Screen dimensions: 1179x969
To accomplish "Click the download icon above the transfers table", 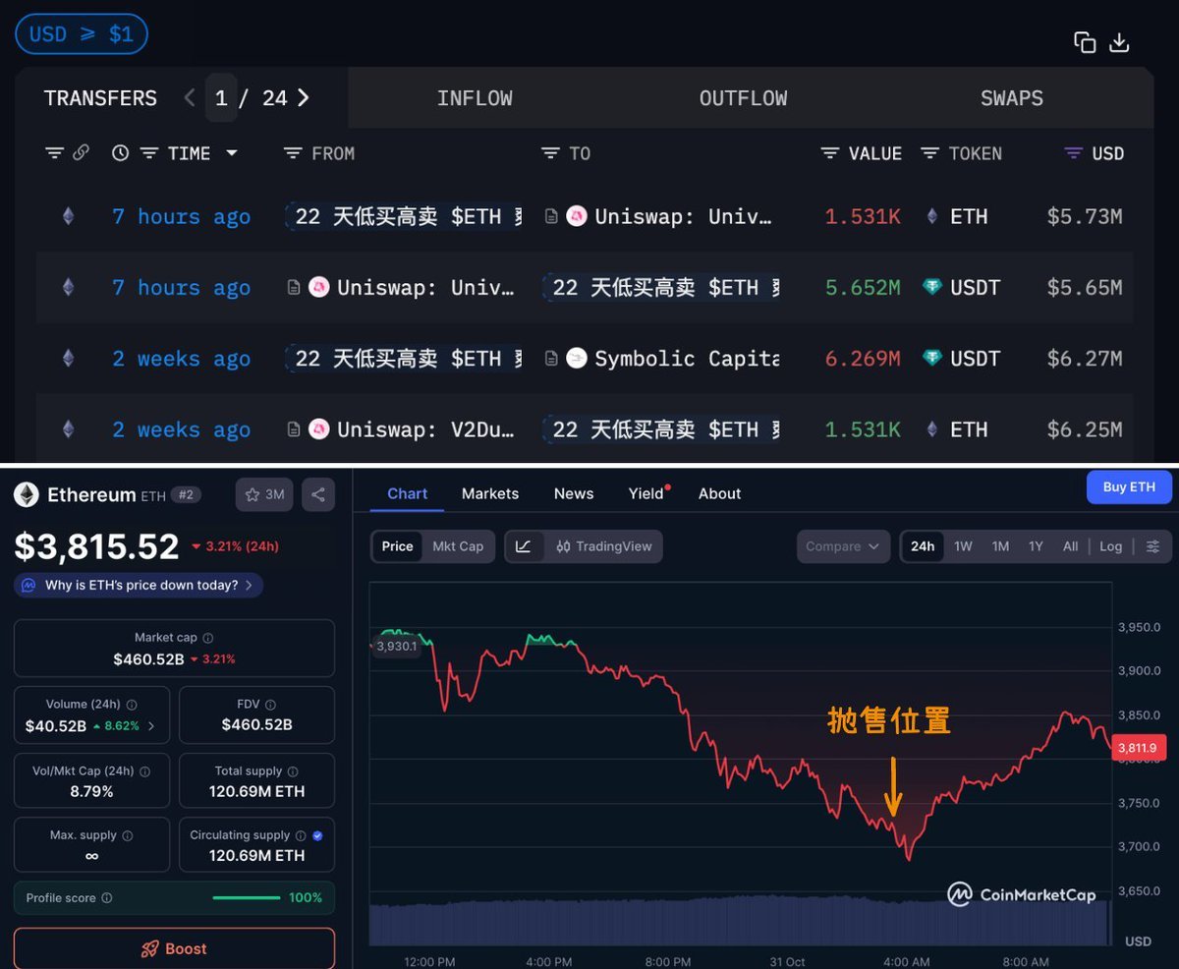I will (x=1119, y=42).
